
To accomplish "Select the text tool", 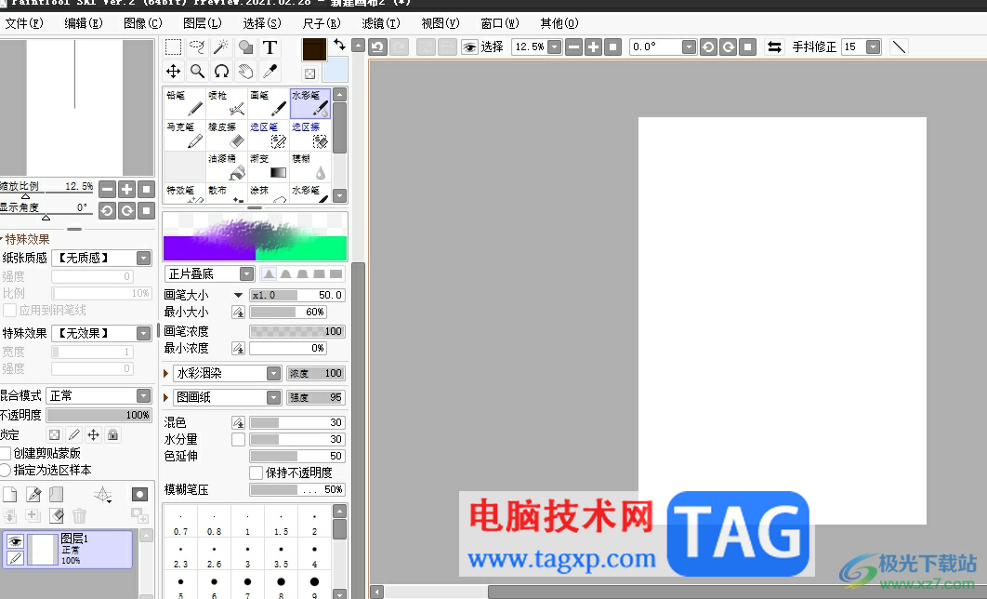I will click(x=270, y=47).
